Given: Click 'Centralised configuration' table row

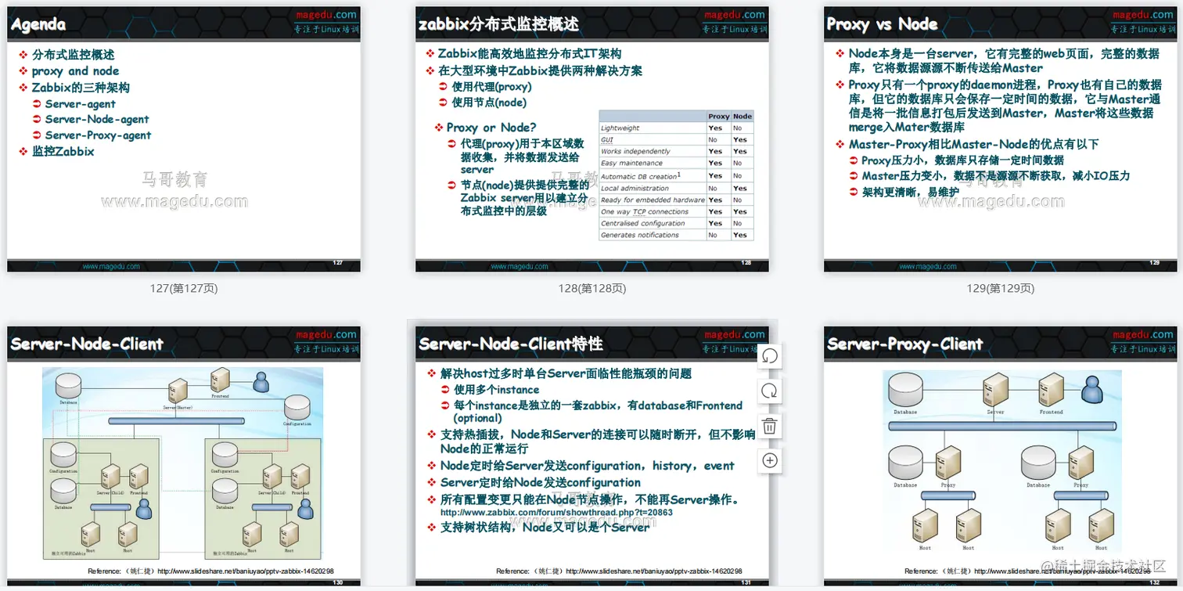Looking at the screenshot, I should pyautogui.click(x=676, y=223).
